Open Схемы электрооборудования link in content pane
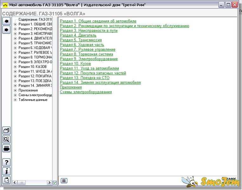This screenshot has height=190, width=242. coord(86,92)
